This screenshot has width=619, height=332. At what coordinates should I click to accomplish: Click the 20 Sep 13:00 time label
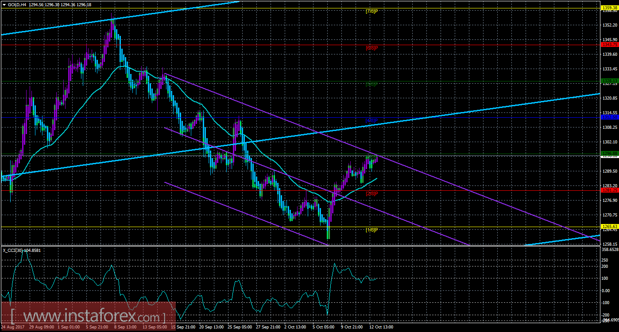(x=213, y=327)
